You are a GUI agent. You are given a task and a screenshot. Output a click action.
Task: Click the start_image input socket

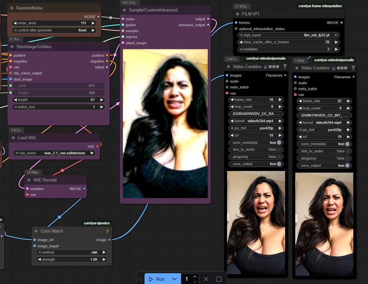(10, 79)
